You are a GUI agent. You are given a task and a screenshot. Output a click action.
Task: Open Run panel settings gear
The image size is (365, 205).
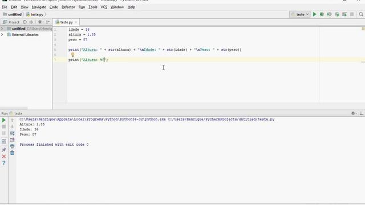[x=354, y=113]
